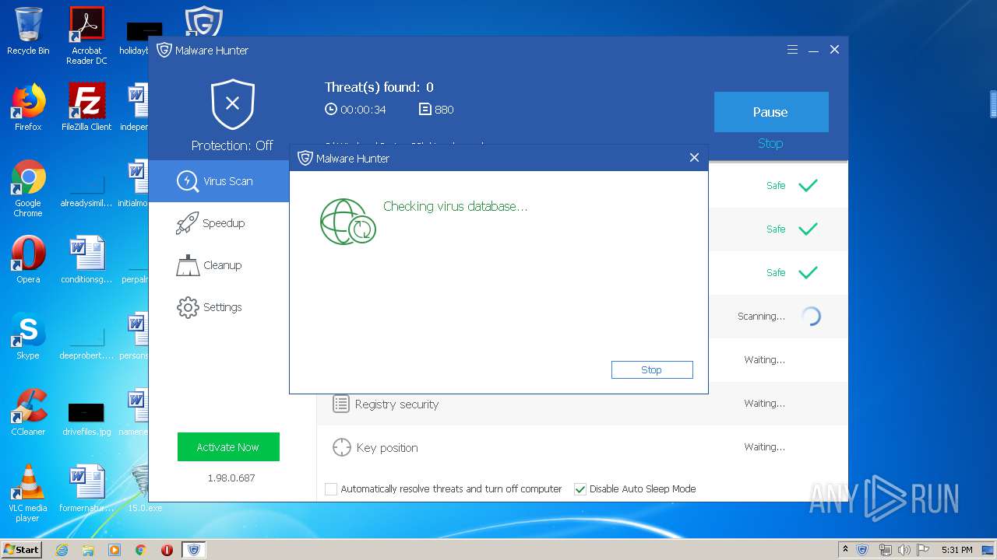Open Chrome from the taskbar
This screenshot has height=560, width=997.
click(141, 550)
